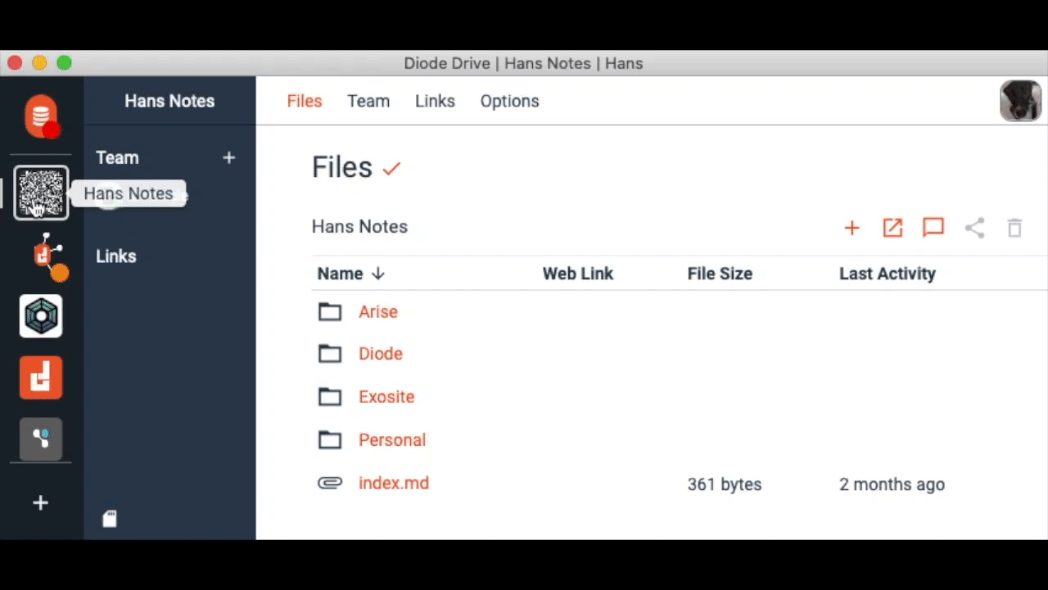1048x590 pixels.
Task: Click the File Size column header
Action: (x=720, y=274)
